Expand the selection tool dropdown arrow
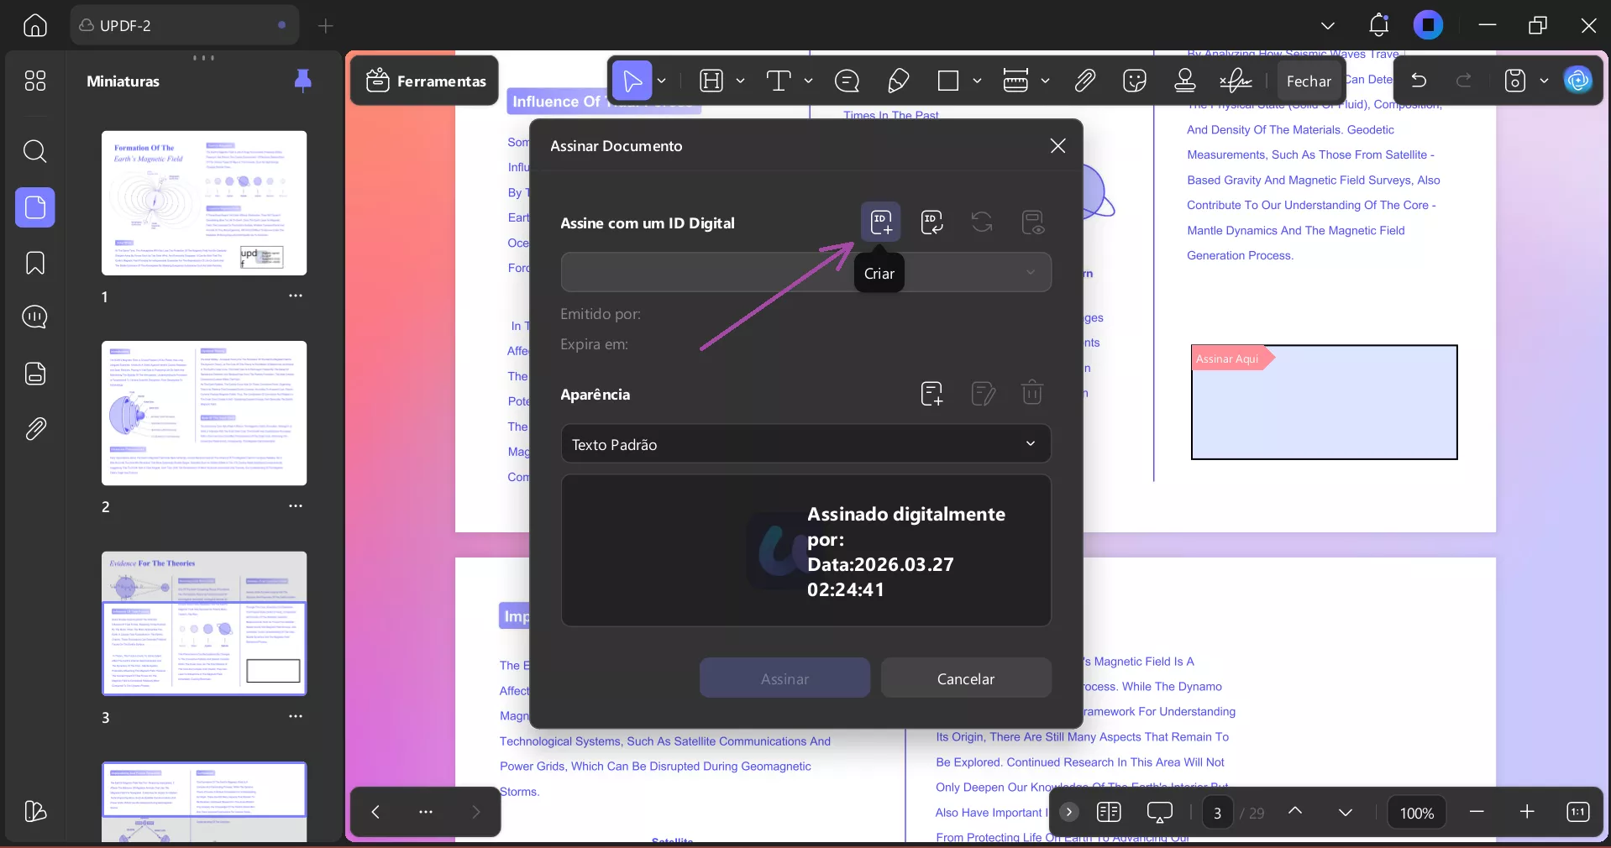The image size is (1611, 848). [x=662, y=81]
